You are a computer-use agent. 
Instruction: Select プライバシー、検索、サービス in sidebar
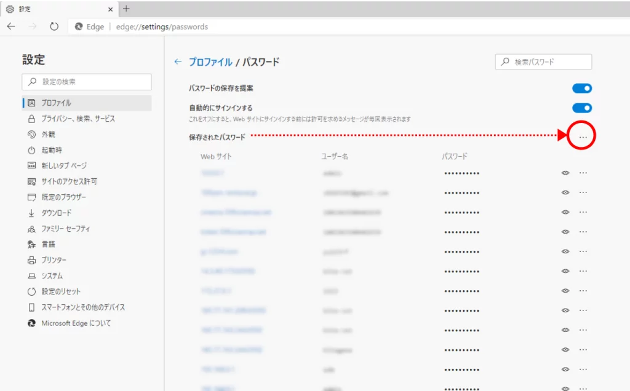pyautogui.click(x=78, y=119)
